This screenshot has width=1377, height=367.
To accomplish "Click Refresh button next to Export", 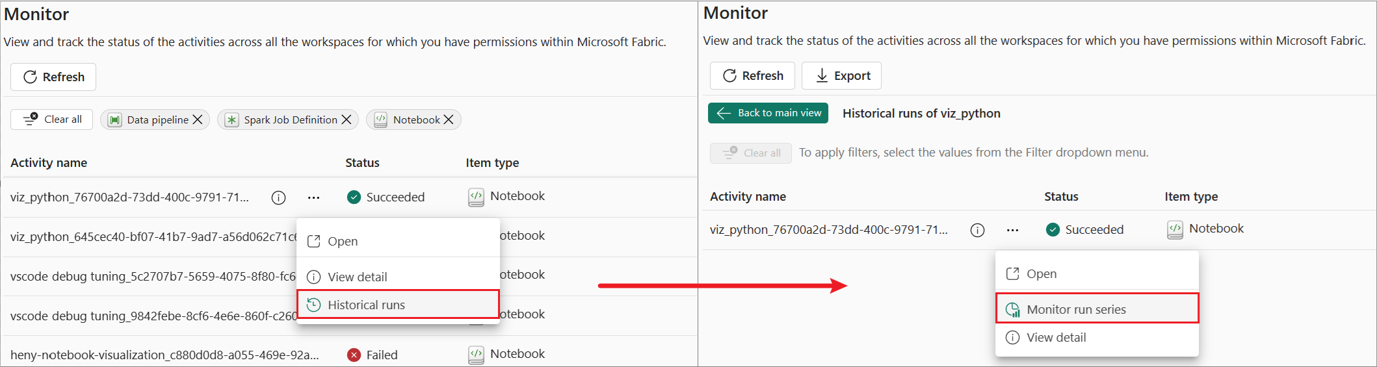I will tap(752, 75).
